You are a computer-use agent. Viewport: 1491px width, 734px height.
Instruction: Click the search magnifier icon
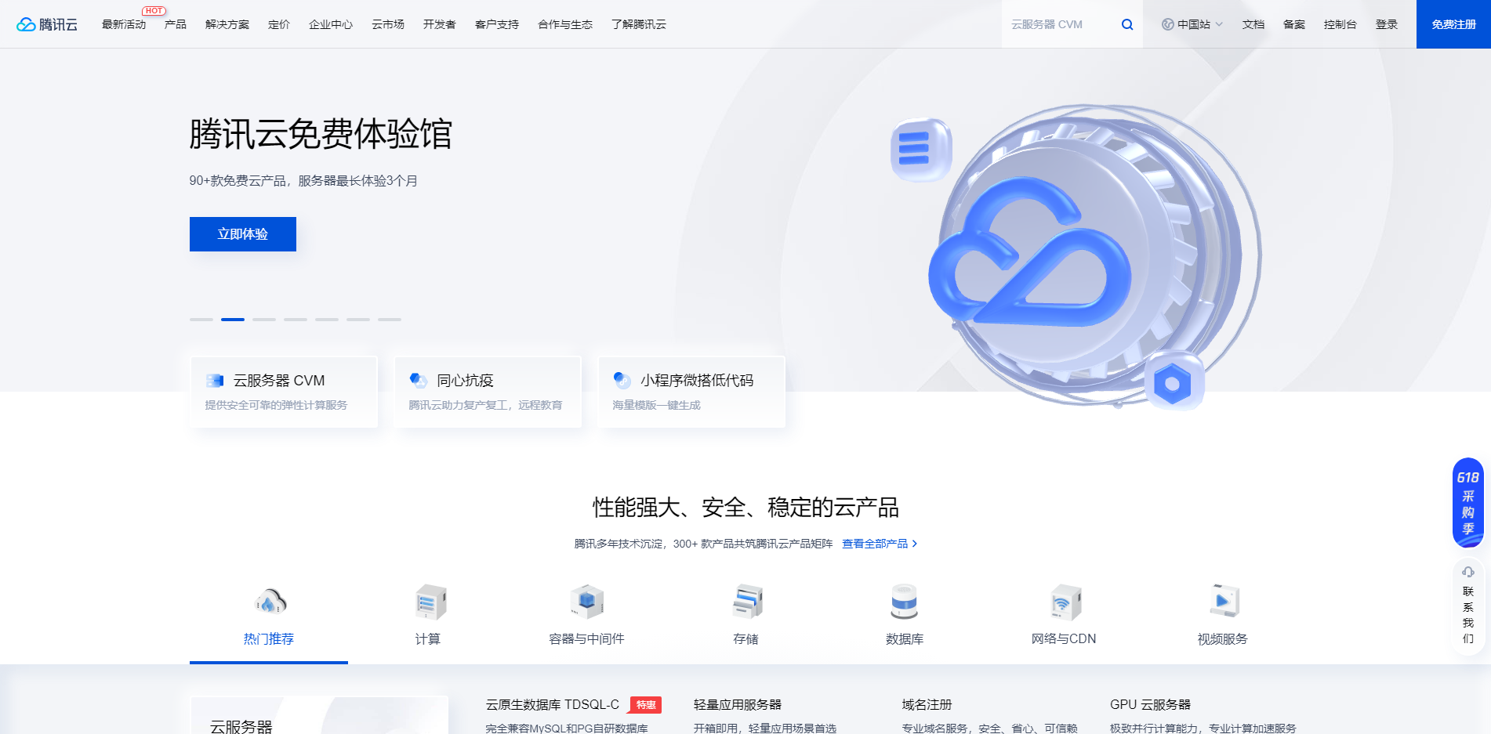pyautogui.click(x=1127, y=24)
